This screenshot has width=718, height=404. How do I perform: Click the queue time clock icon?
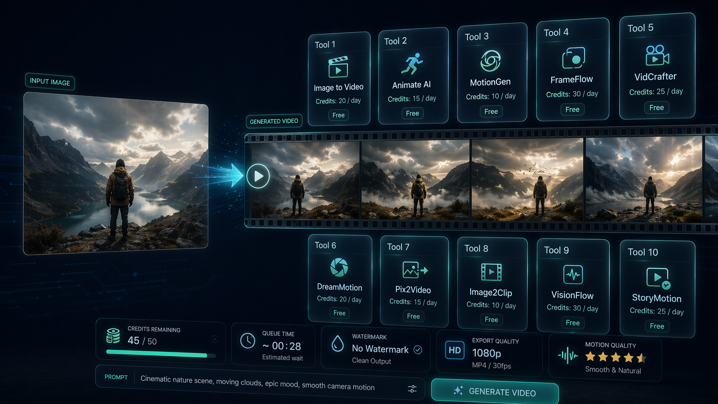coord(248,341)
